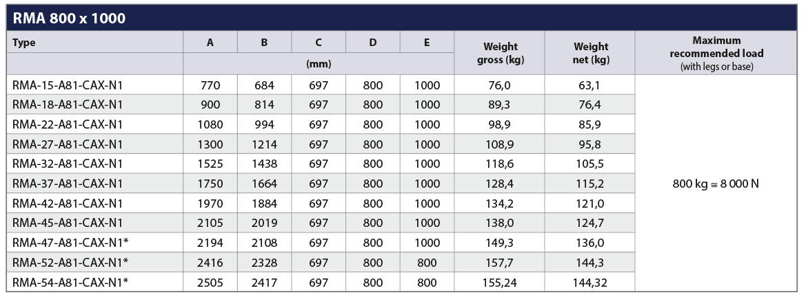Select the (mm) units header cell
Image resolution: width=806 pixels, height=295 pixels.
coord(319,64)
